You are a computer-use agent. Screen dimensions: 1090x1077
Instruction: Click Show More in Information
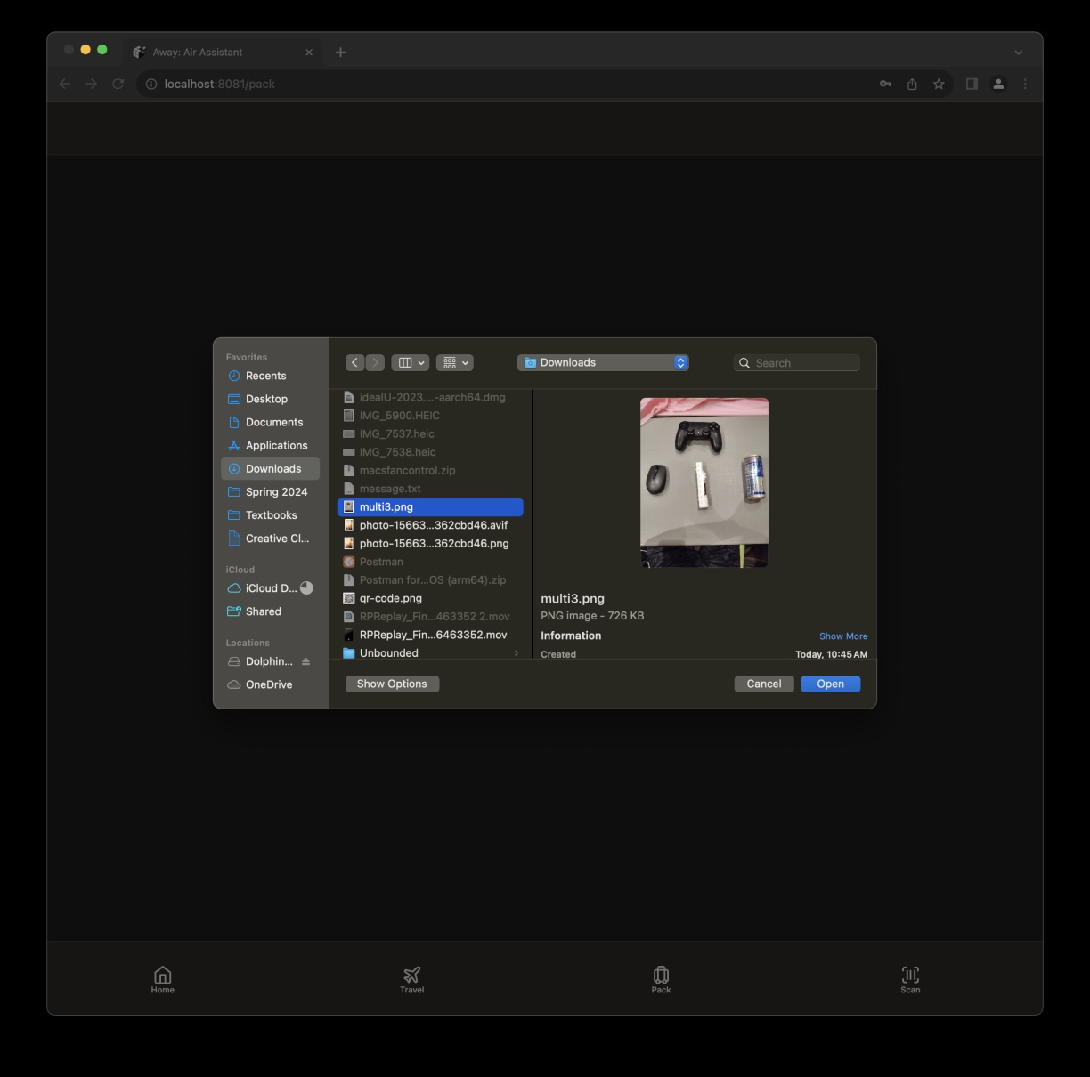843,636
